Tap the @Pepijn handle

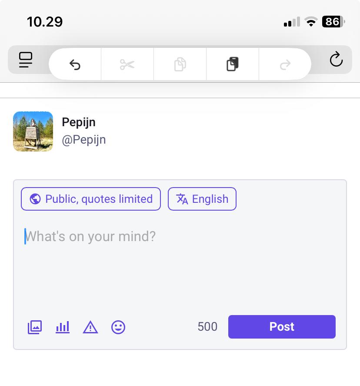tap(84, 140)
